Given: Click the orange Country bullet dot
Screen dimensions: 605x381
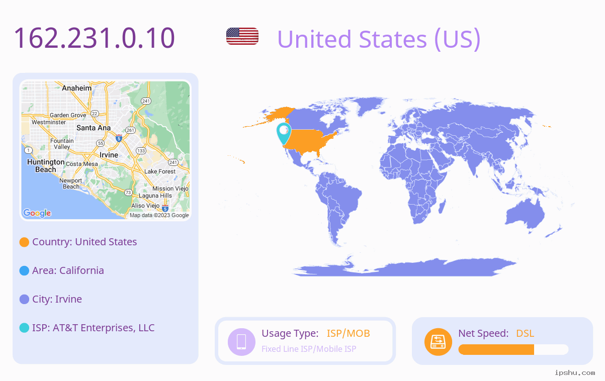Looking at the screenshot, I should point(24,242).
